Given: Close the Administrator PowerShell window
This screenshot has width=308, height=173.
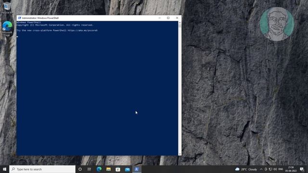Looking at the screenshot, I should pyautogui.click(x=177, y=18).
